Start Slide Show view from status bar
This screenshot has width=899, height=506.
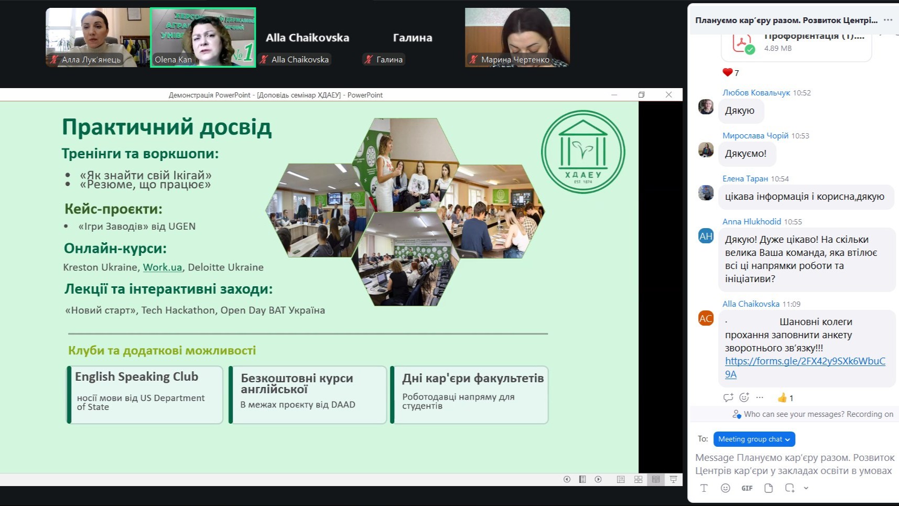coord(674,479)
